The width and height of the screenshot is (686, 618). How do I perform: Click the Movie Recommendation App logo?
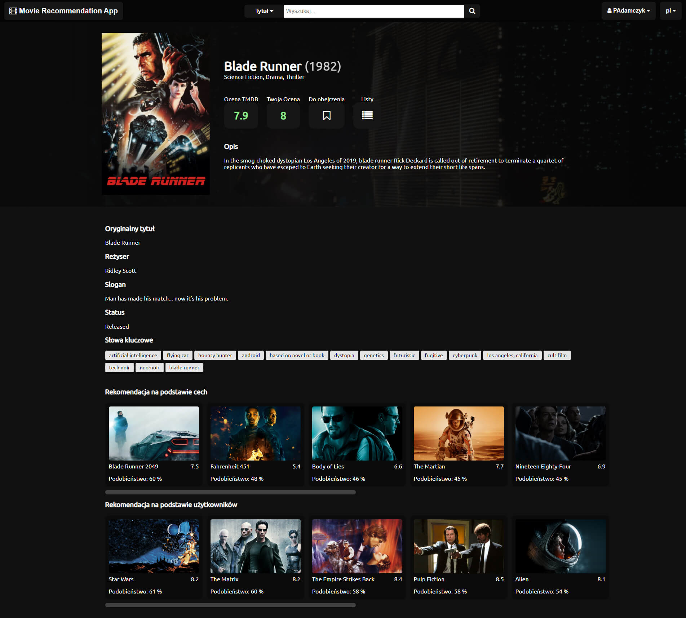tap(63, 11)
